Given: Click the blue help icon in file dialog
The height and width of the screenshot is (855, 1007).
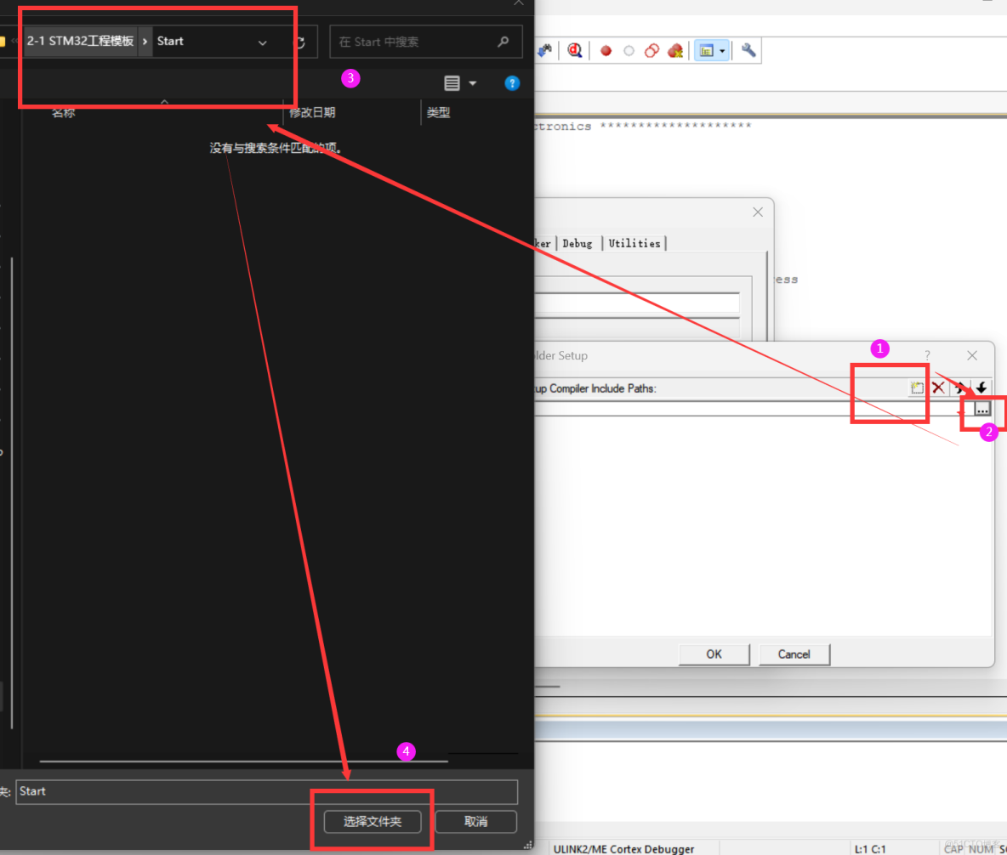Looking at the screenshot, I should tap(512, 83).
